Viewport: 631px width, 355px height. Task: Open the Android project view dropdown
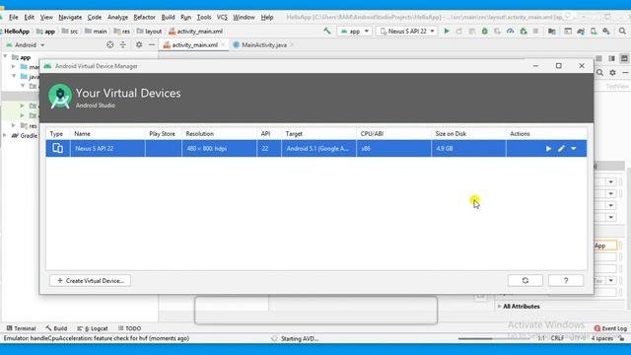pos(26,45)
